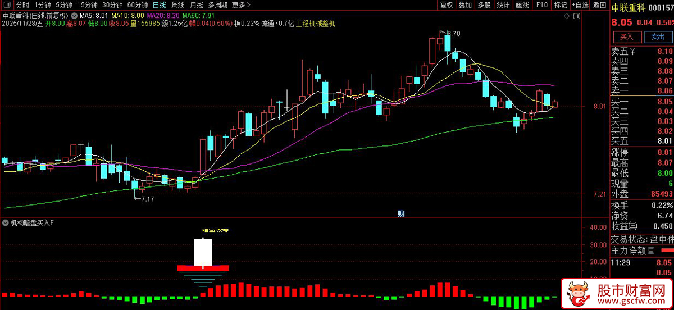The height and width of the screenshot is (310, 674).
Task: Click the 净资 6.74 row
Action: coord(642,216)
